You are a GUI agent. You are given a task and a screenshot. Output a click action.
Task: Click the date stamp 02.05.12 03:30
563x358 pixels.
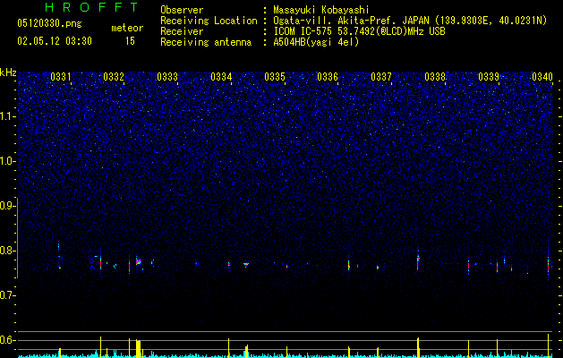(55, 41)
